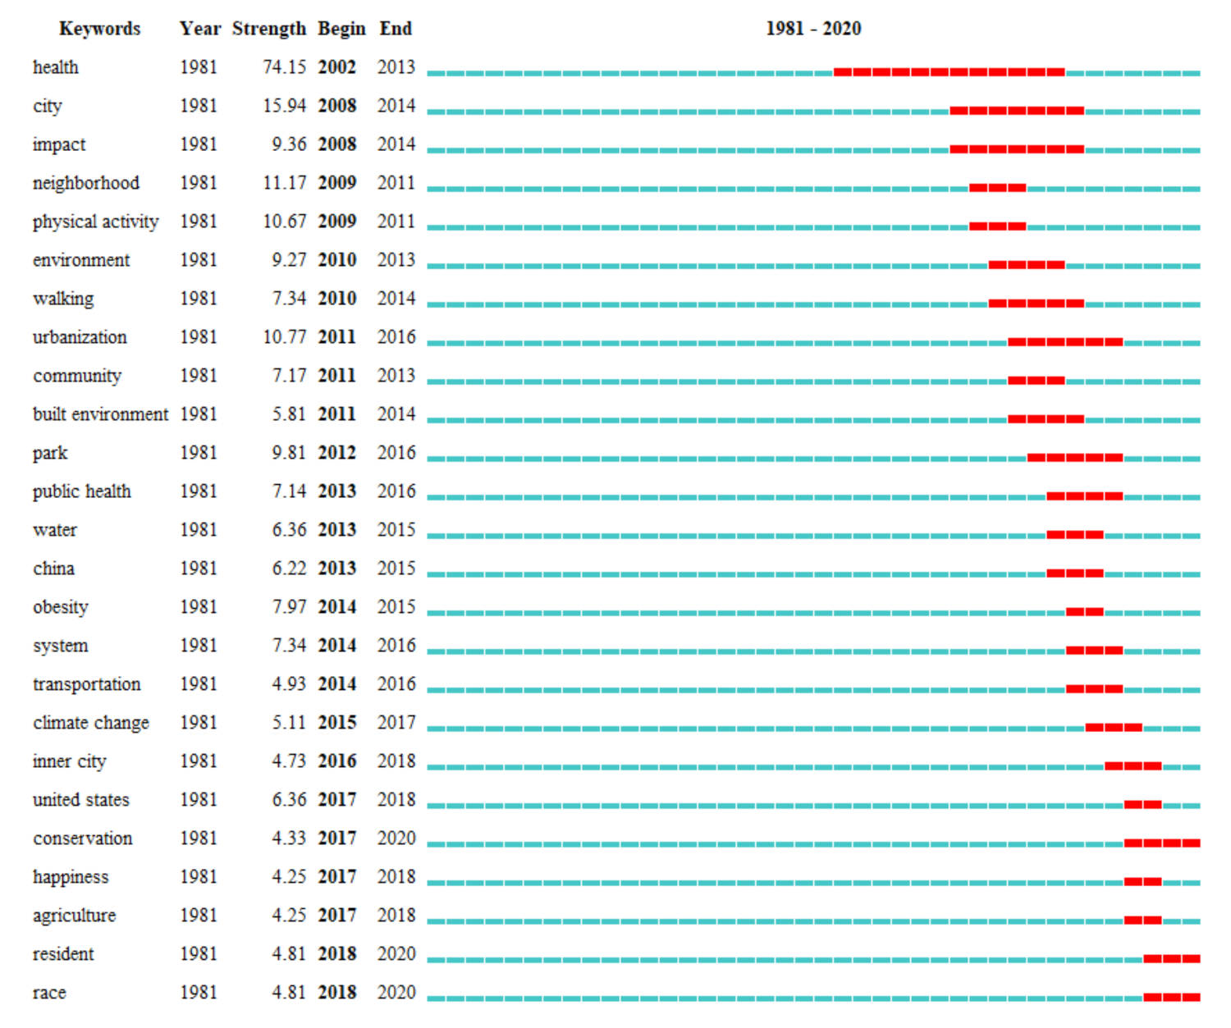1231x1028 pixels.
Task: Select the keyword "environment" in the 9.27 row
Action: point(81,260)
